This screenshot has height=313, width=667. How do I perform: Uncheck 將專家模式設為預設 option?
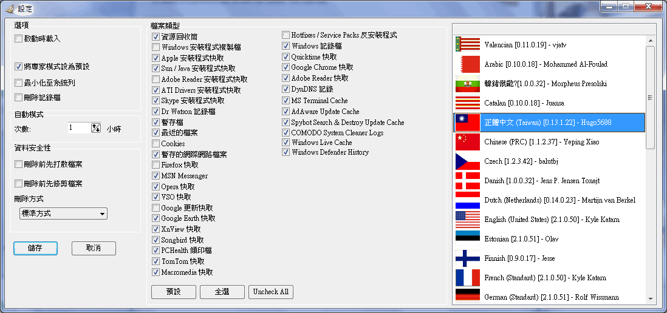point(18,67)
